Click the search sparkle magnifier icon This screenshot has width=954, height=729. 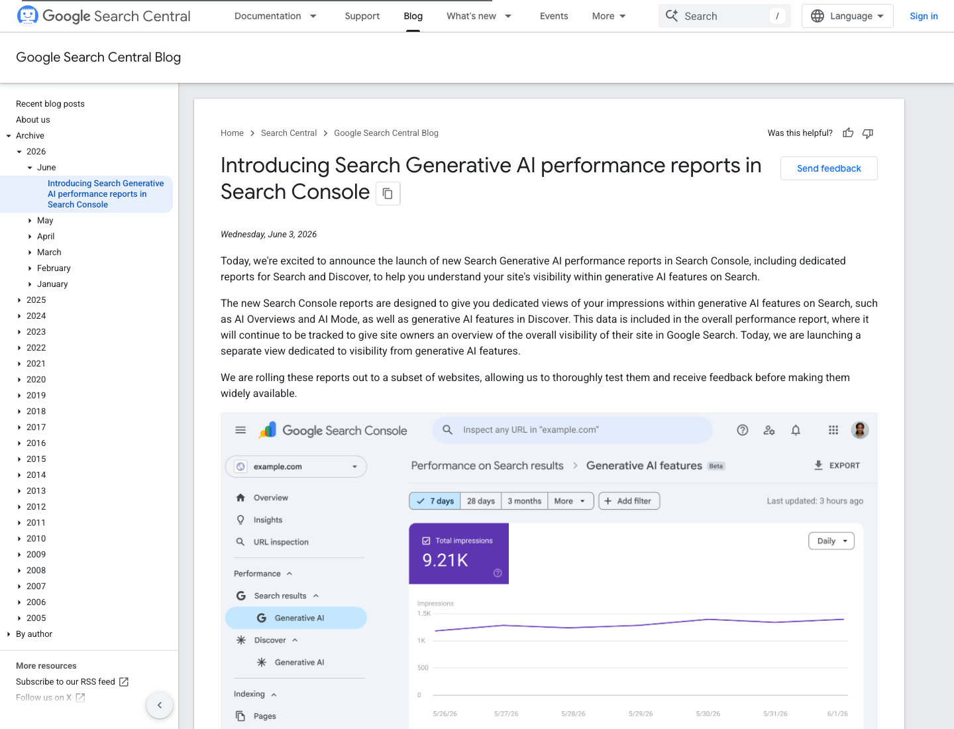click(x=672, y=15)
